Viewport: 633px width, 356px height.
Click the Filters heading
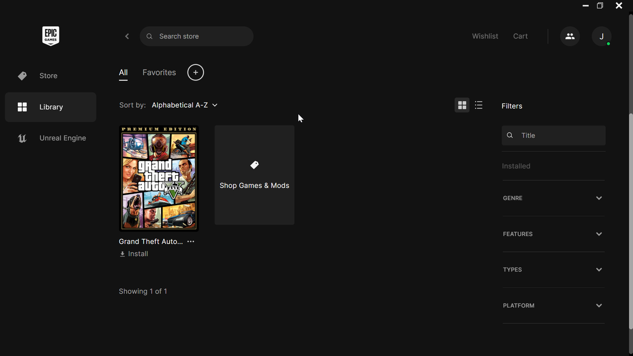(x=512, y=106)
